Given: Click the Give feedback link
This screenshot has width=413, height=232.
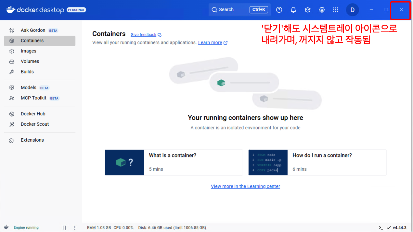Looking at the screenshot, I should click(x=143, y=35).
